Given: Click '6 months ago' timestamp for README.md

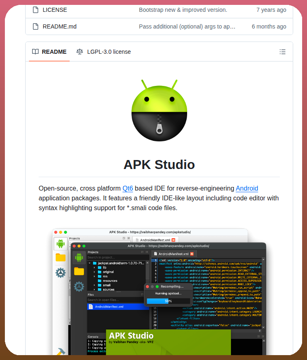Looking at the screenshot, I should [x=269, y=26].
